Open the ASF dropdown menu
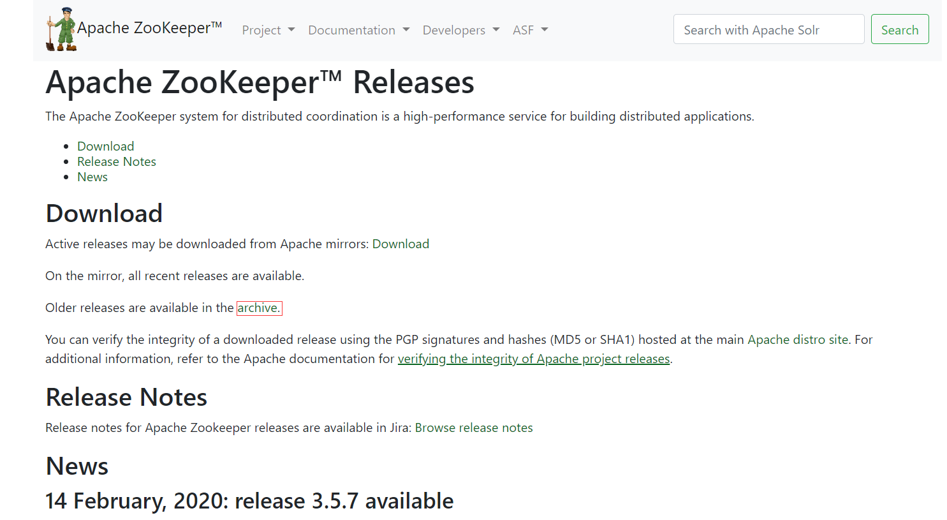This screenshot has width=947, height=520. 531,30
